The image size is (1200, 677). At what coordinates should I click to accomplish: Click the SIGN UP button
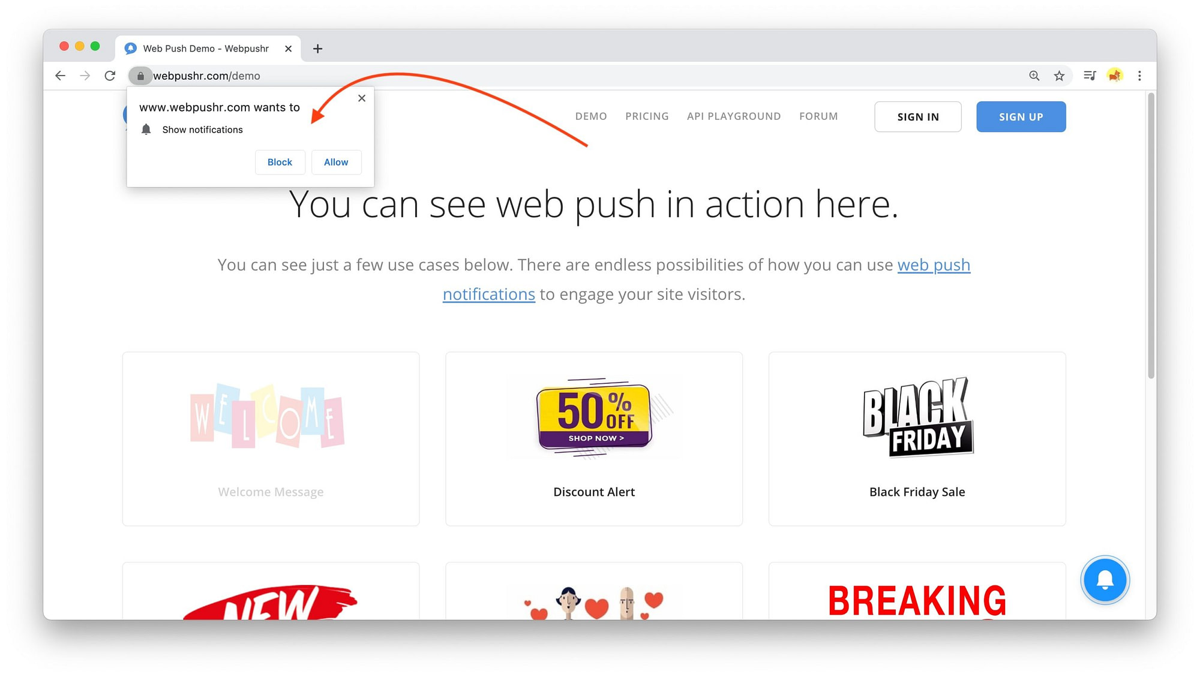(1021, 116)
